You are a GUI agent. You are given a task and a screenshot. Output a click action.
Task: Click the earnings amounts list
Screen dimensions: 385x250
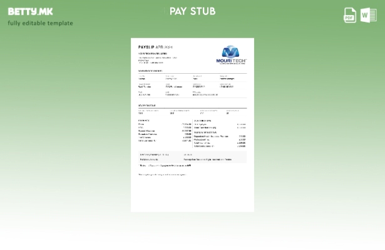click(187, 132)
